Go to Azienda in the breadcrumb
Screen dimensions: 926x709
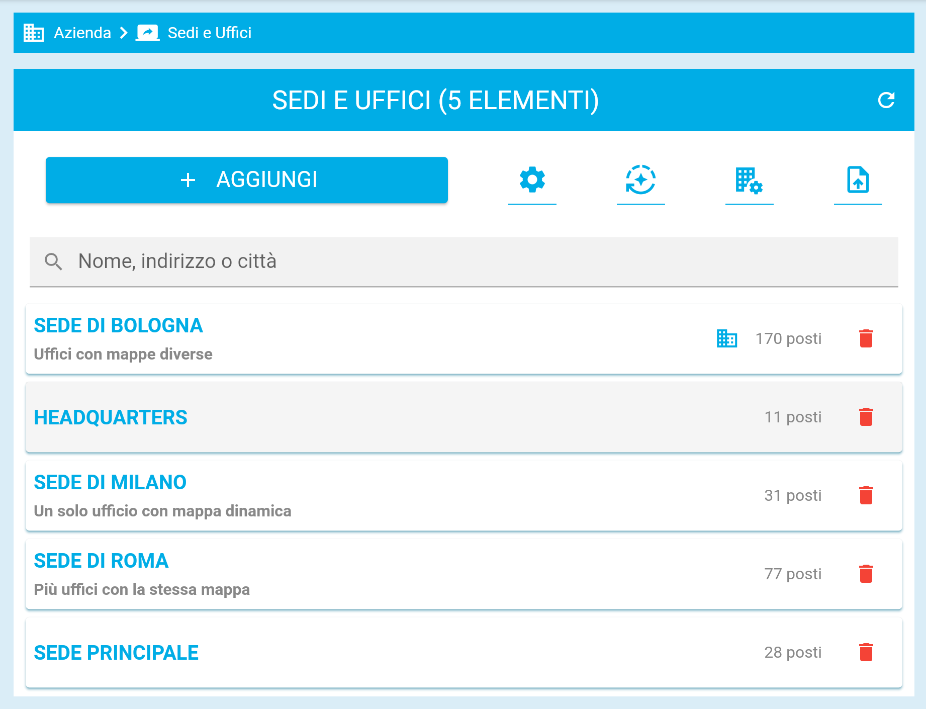82,33
